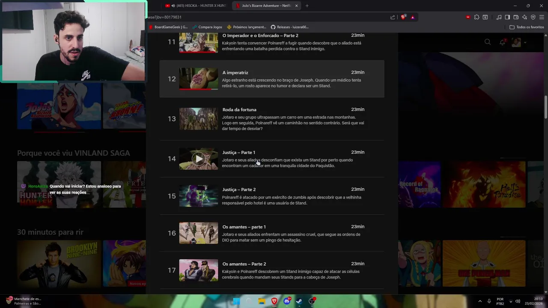Click the 'Roda da fortuna' episode title

pos(239,110)
